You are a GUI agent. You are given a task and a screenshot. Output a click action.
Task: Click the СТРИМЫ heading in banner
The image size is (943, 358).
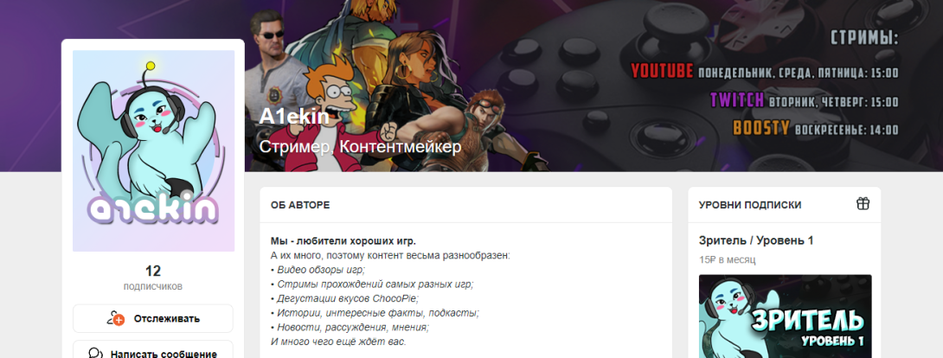pyautogui.click(x=864, y=38)
